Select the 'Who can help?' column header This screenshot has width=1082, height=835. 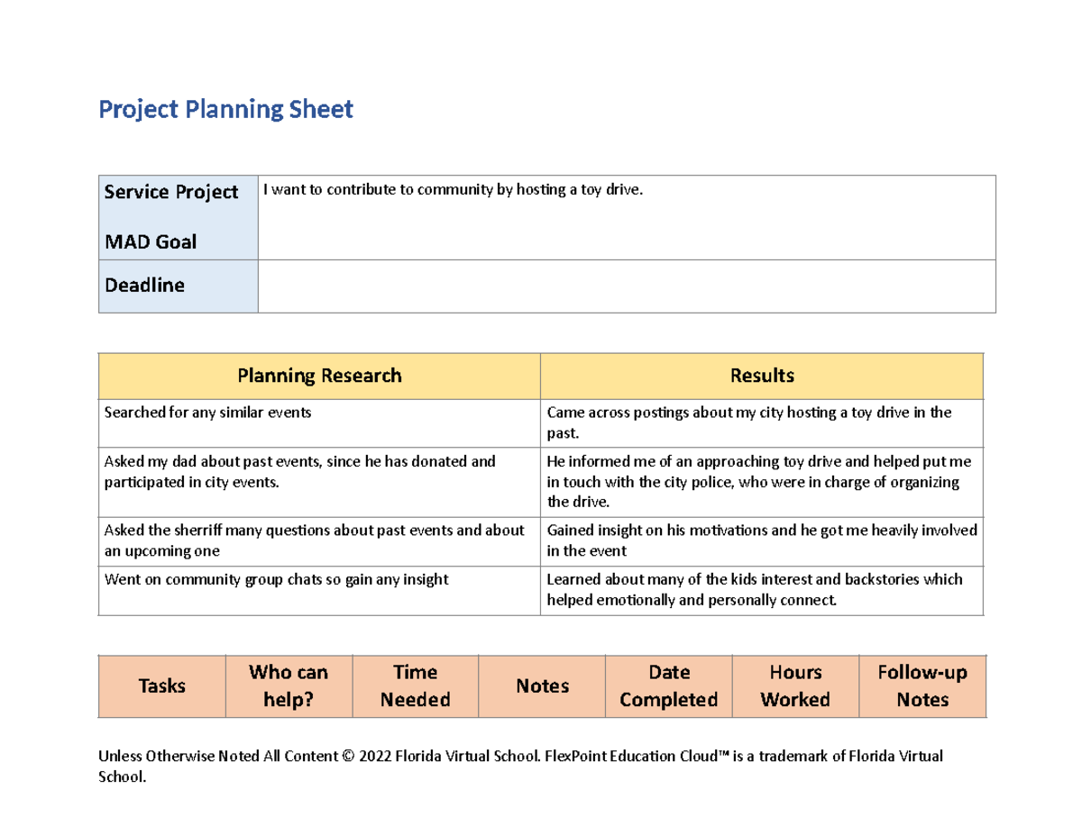coord(289,686)
